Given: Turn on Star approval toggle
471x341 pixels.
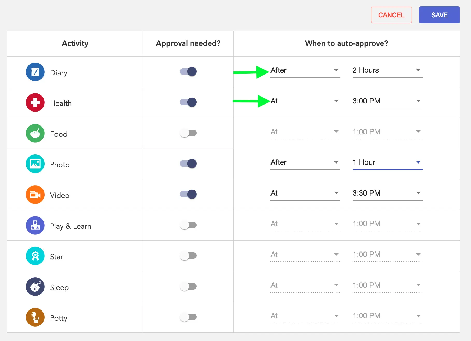Looking at the screenshot, I should click(x=188, y=256).
